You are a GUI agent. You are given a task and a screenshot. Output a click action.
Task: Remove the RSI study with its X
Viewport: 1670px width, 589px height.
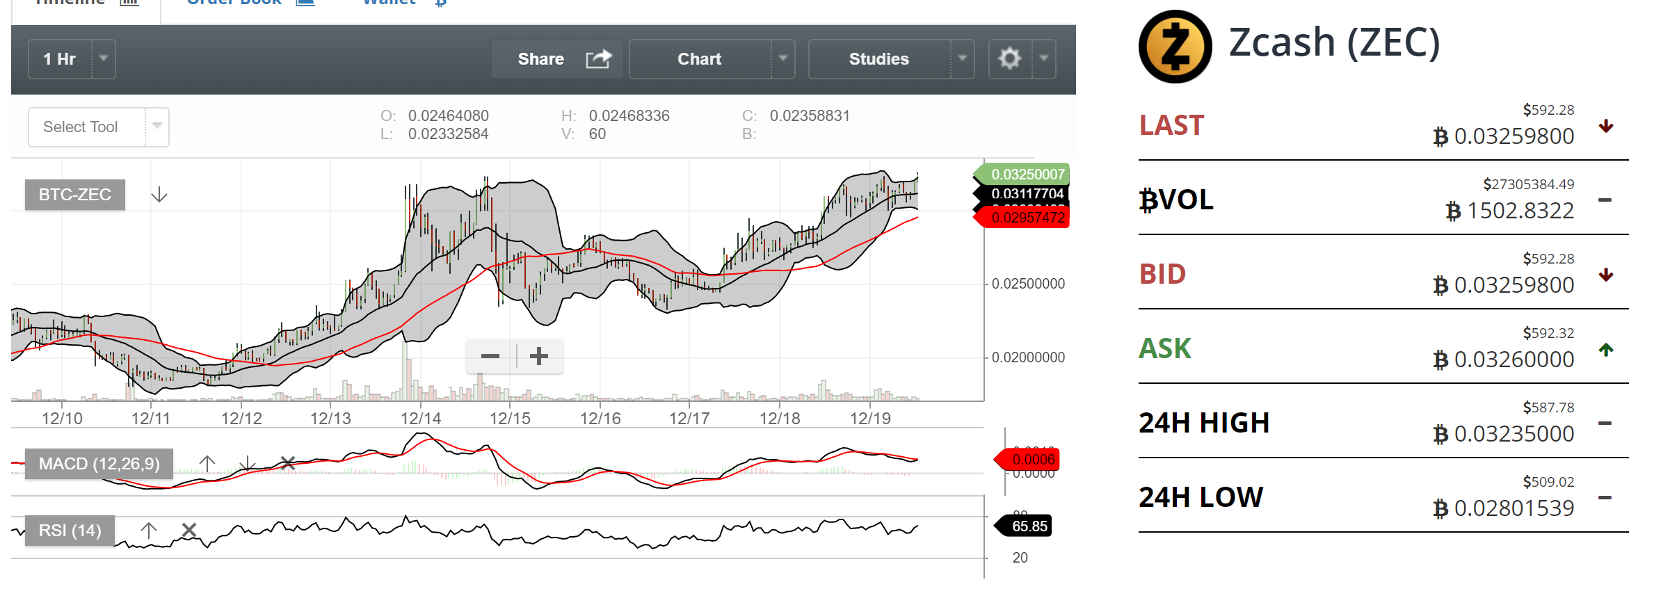coord(188,530)
